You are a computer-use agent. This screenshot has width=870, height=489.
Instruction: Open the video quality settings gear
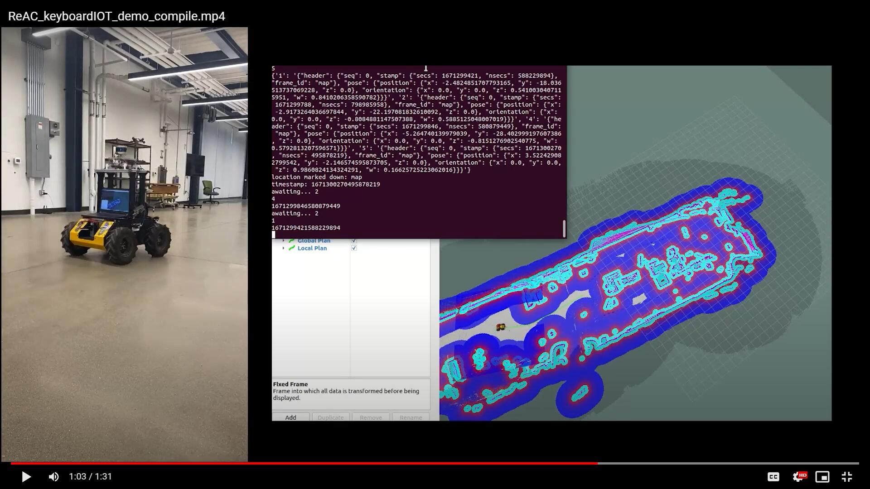798,477
